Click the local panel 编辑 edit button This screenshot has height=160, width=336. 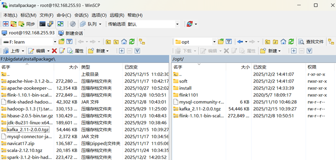pos(36,51)
